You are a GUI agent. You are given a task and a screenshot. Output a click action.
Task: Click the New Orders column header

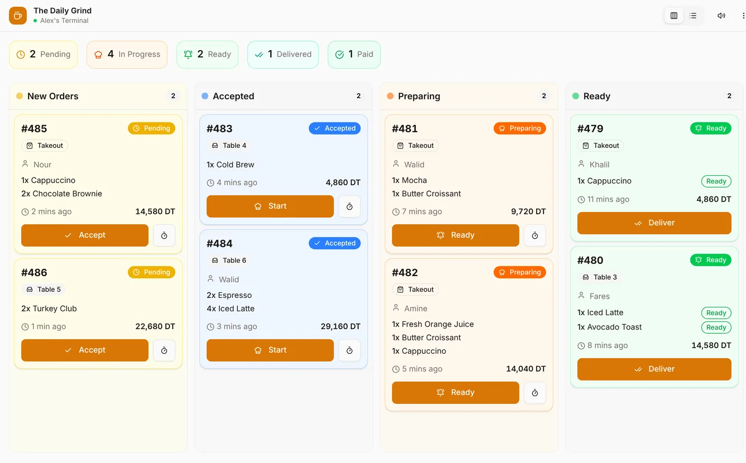(x=98, y=96)
